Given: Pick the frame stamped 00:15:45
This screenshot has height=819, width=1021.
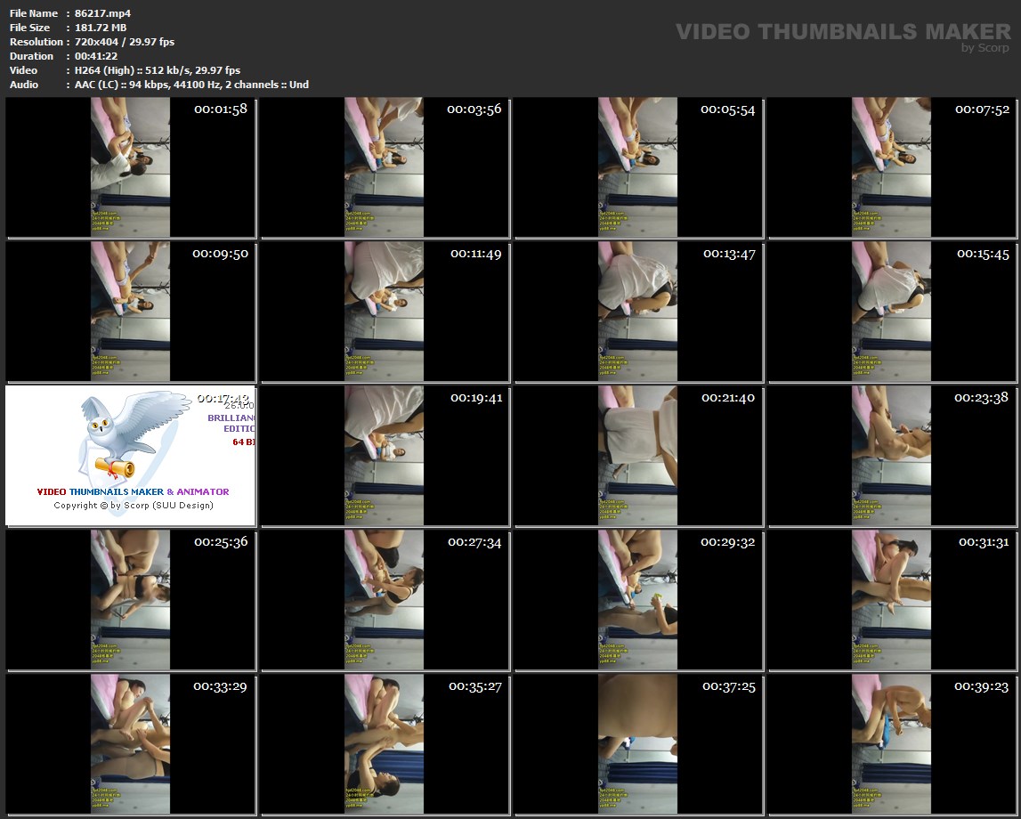Looking at the screenshot, I should click(892, 312).
